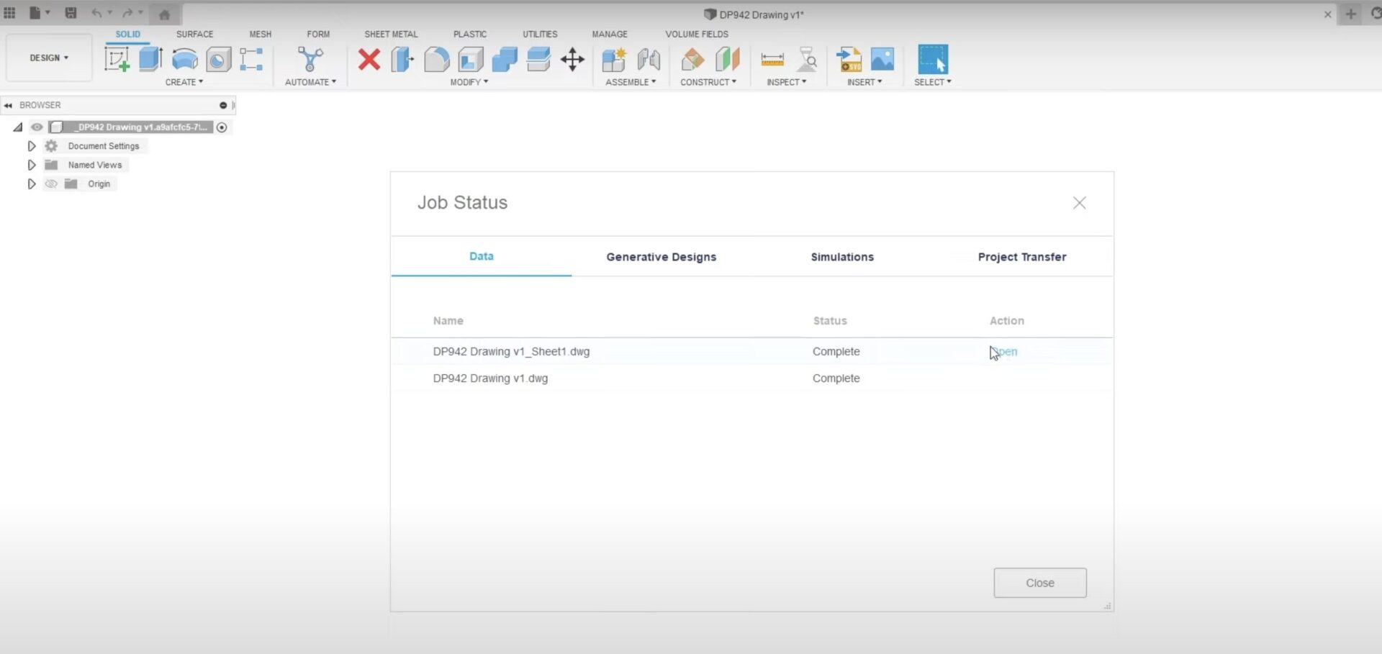The image size is (1382, 654).
Task: Open the Assemble dropdown menu
Action: pyautogui.click(x=631, y=82)
